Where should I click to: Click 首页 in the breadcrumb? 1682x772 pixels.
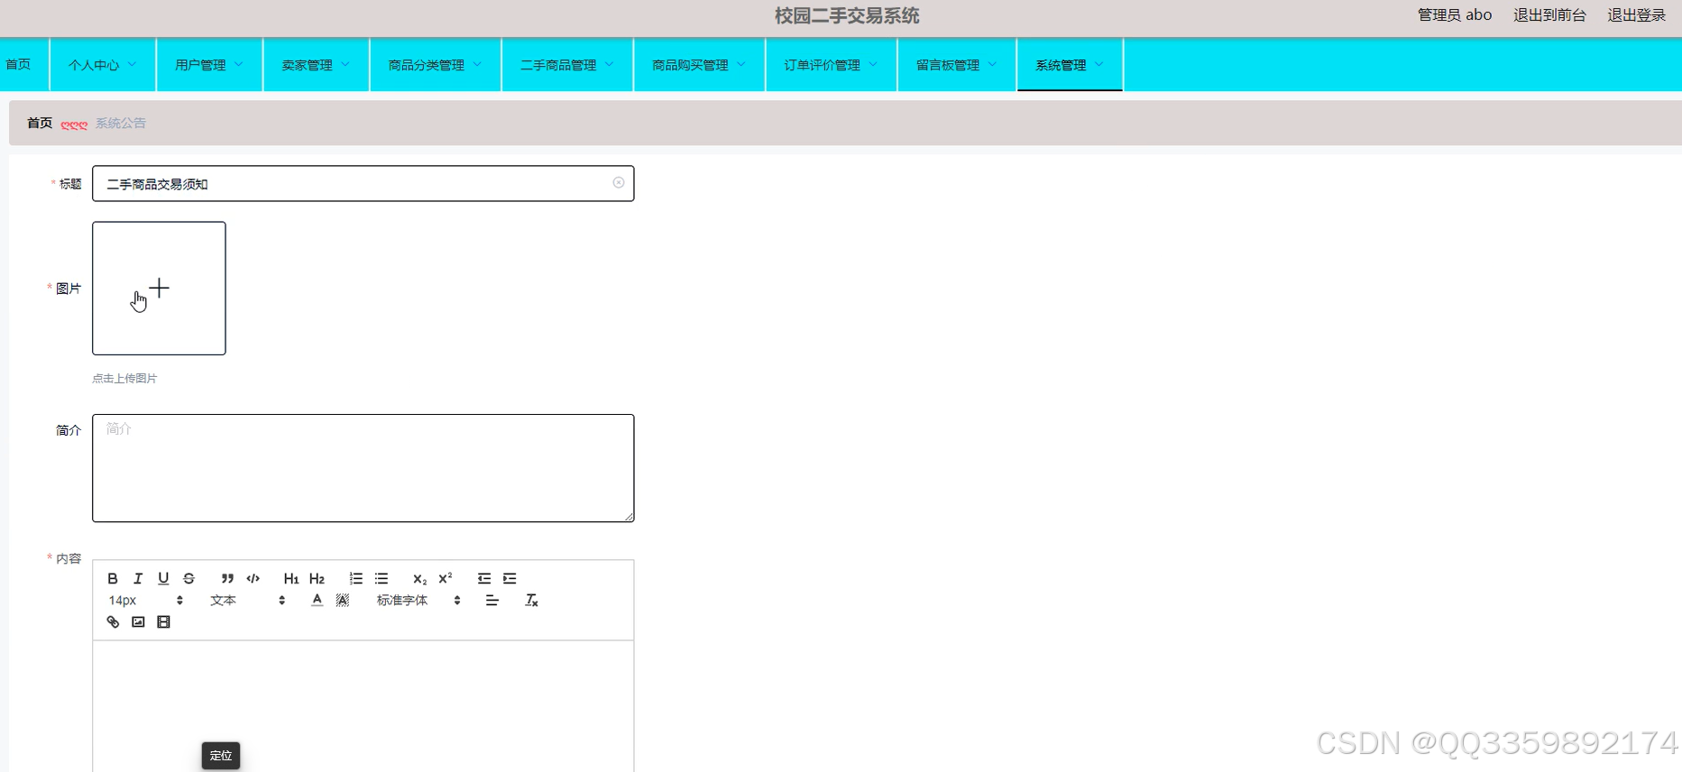[40, 123]
